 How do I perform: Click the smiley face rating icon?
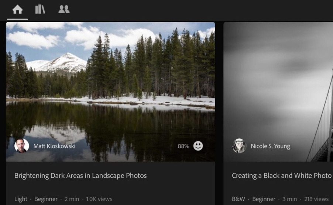point(198,146)
